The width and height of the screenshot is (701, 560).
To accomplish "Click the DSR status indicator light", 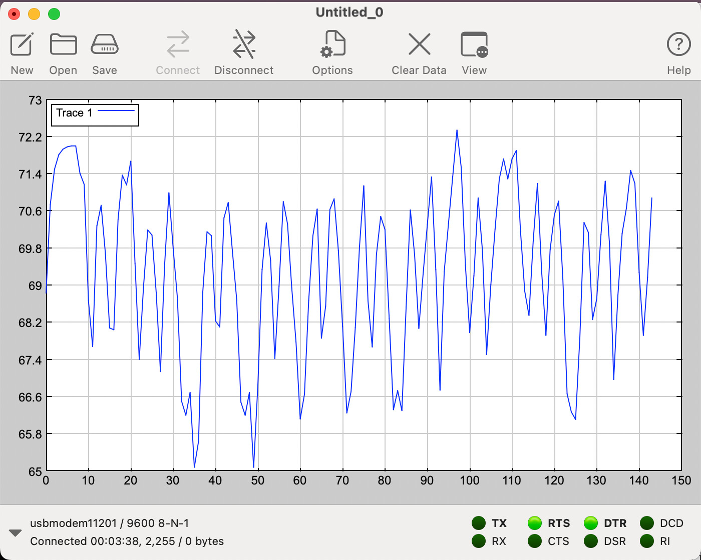I will [591, 541].
